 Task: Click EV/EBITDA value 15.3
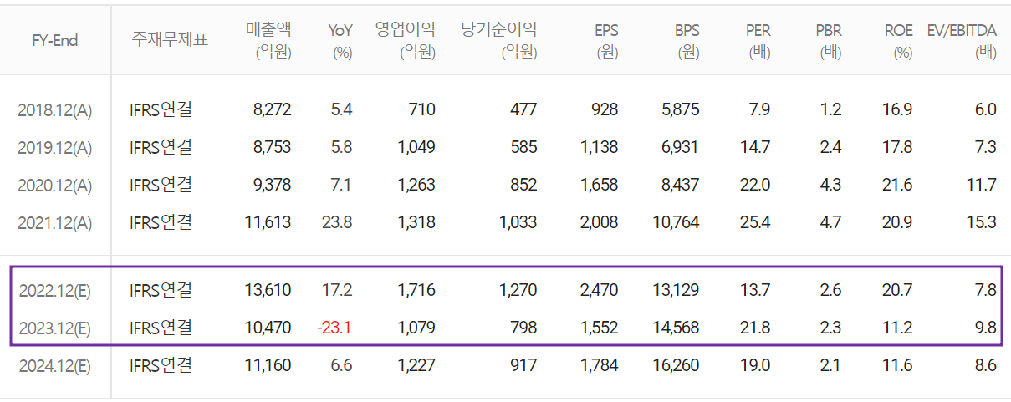(982, 222)
